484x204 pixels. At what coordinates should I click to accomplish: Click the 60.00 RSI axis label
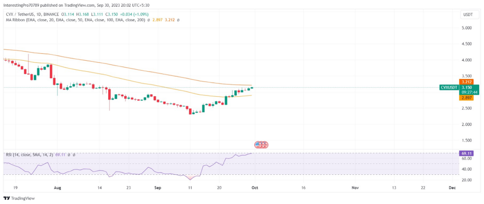(466, 158)
